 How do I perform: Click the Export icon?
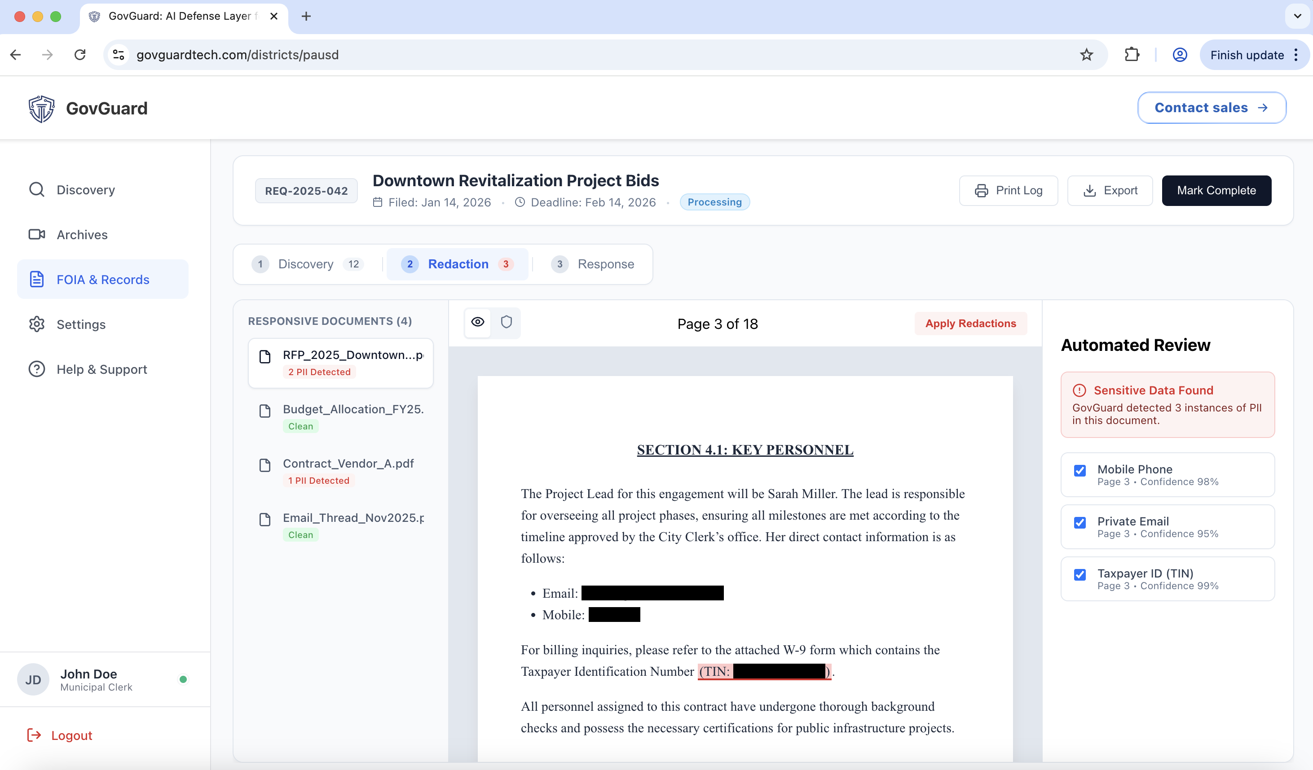point(1089,191)
